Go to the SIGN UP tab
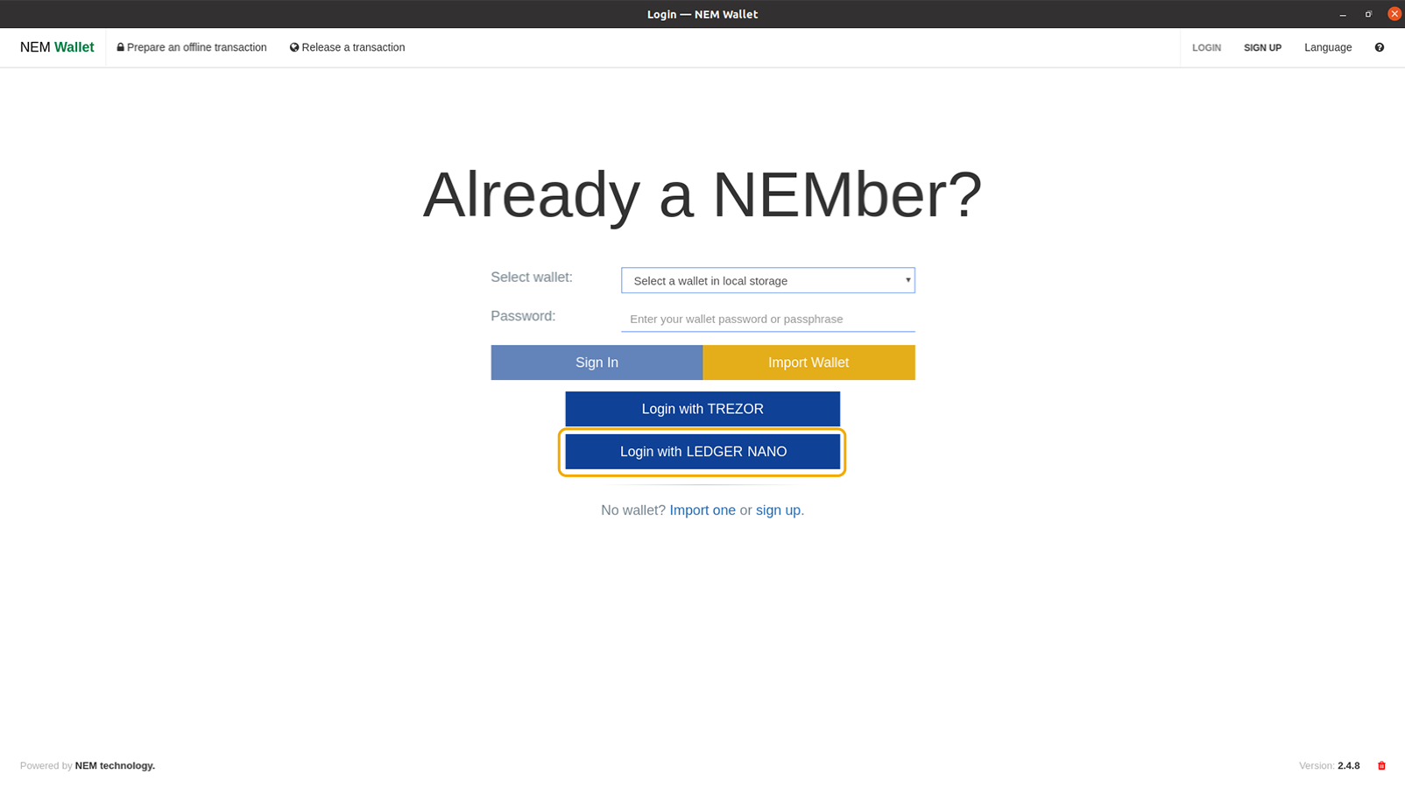The image size is (1405, 788). click(1262, 47)
